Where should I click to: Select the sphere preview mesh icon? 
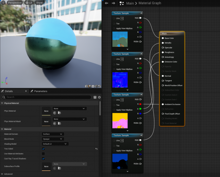90,86
